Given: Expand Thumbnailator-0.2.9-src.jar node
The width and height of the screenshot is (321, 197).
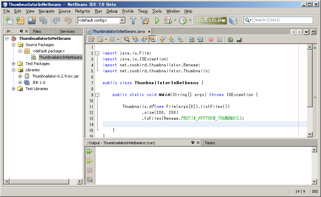Looking at the screenshot, I should pyautogui.click(x=20, y=76).
